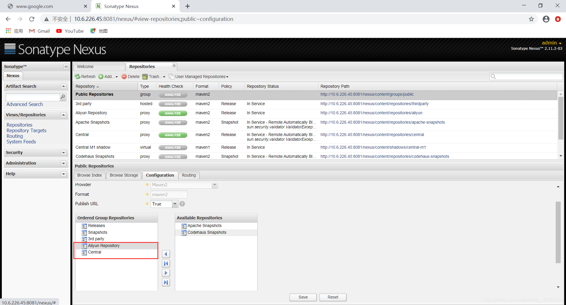
Task: Select the Nexus sidebar tab
Action: [13, 76]
